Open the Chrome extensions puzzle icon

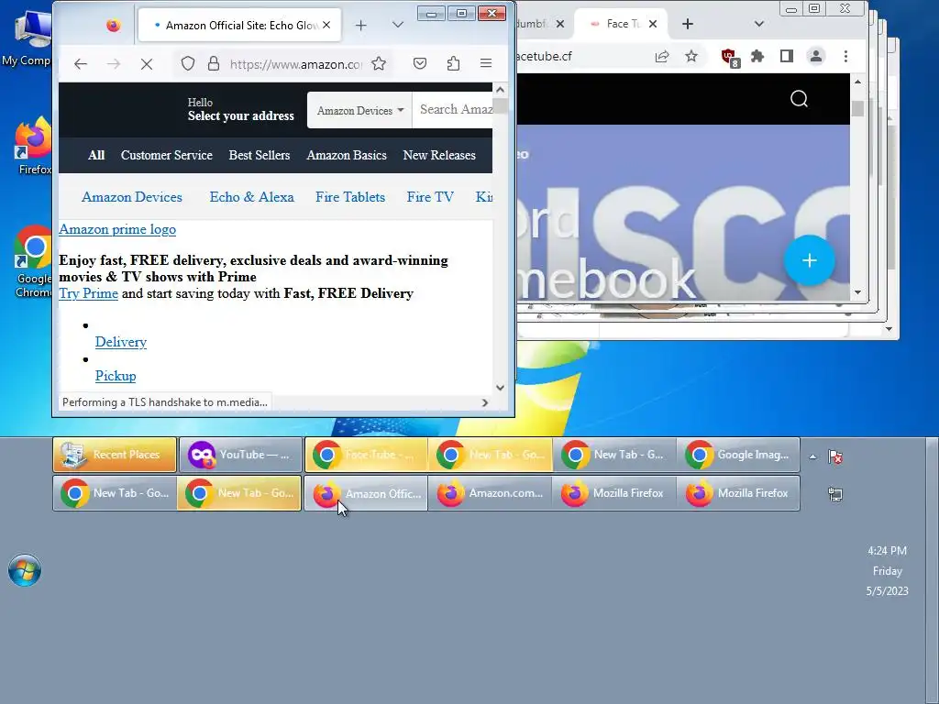[x=757, y=56]
